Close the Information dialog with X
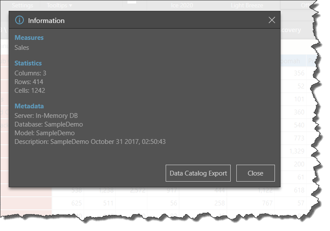The width and height of the screenshot is (330, 231). (x=272, y=20)
